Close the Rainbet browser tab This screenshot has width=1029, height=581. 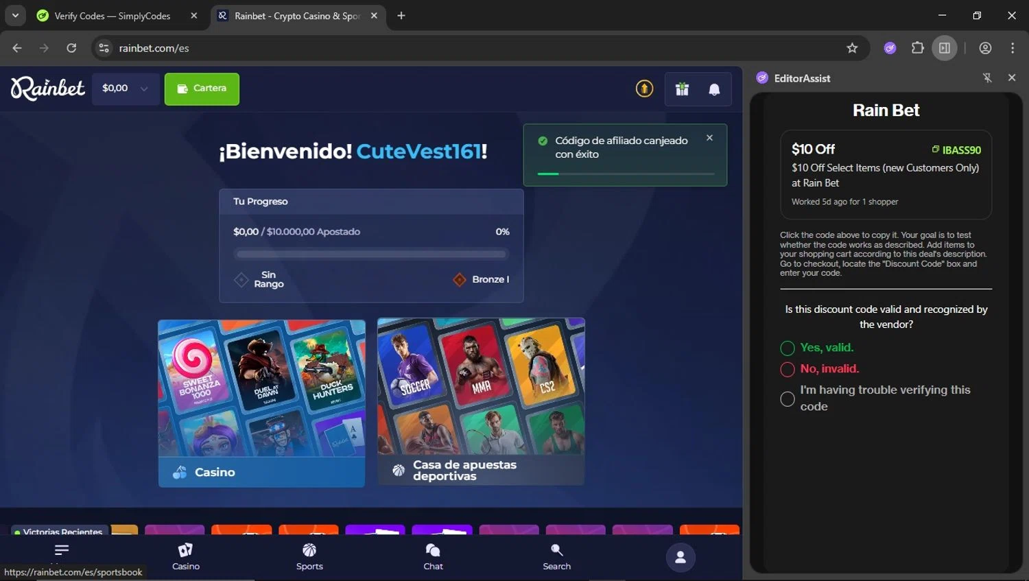pyautogui.click(x=374, y=16)
